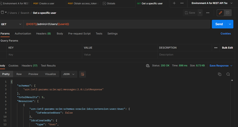
Task: Open the request Settings tab
Action: tap(112, 33)
